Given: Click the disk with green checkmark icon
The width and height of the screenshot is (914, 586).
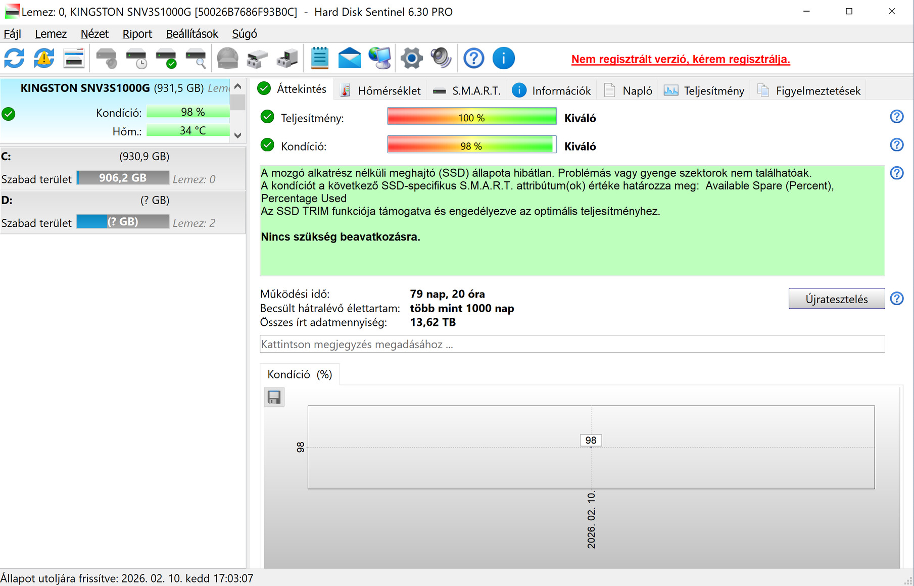Looking at the screenshot, I should coord(166,58).
